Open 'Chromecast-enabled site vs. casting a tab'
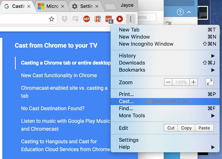Image resolution: width=222 pixels, height=159 pixels. click(64, 92)
